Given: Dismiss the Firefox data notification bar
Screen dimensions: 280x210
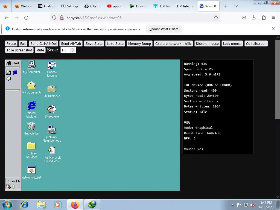Looking at the screenshot, I should tap(273, 28).
